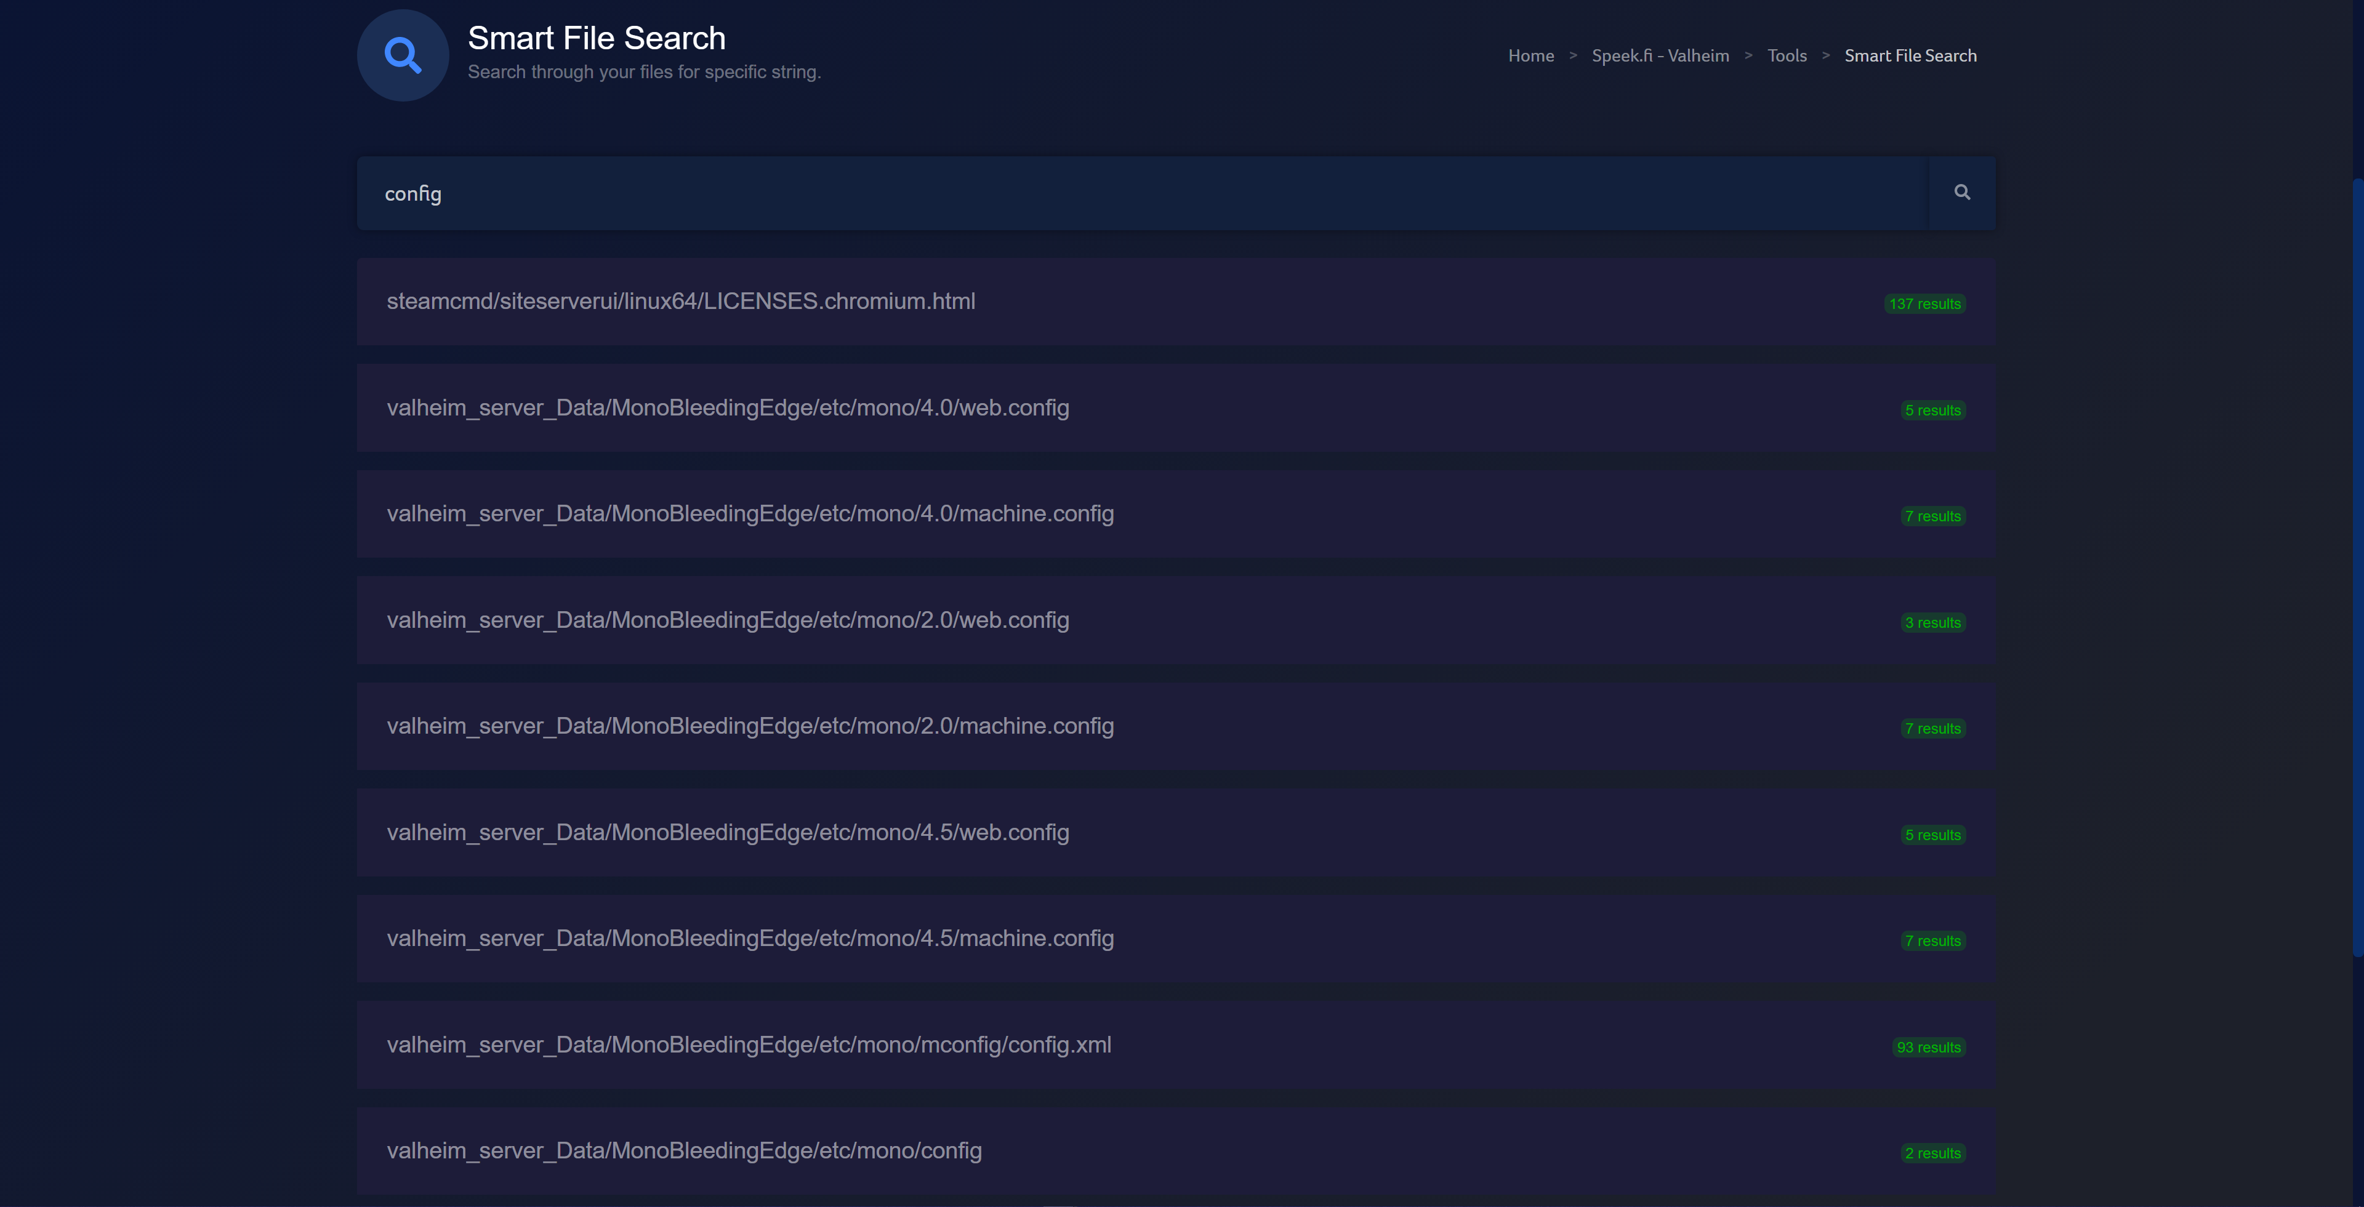This screenshot has width=2364, height=1207.
Task: Open the mono/4.5/web.config result
Action: pos(1176,833)
